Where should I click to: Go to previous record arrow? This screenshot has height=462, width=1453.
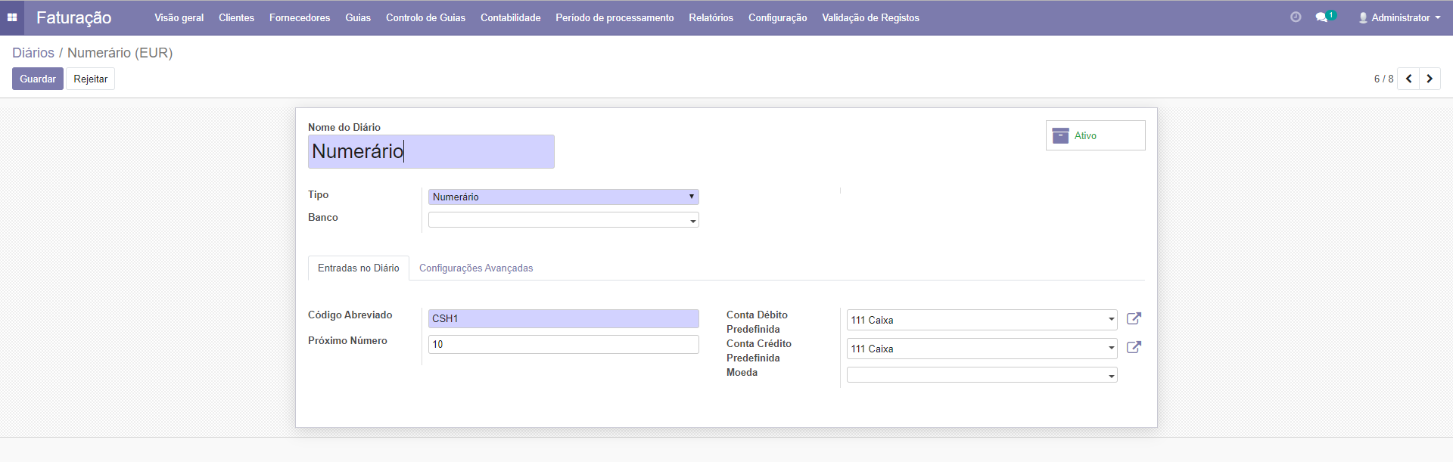1408,79
